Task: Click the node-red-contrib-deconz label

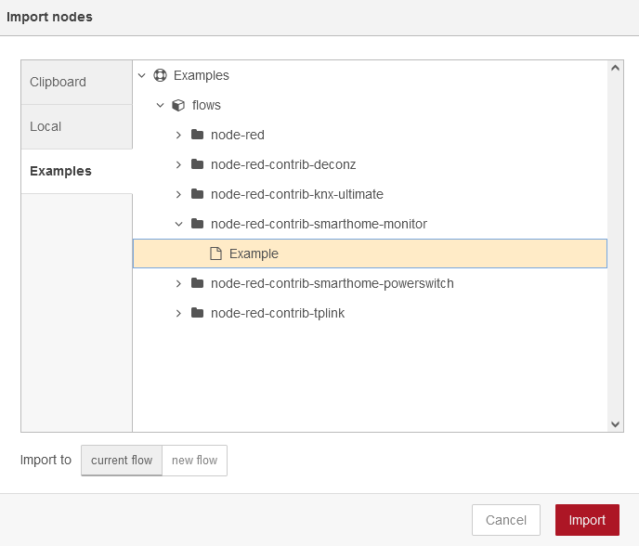Action: pos(283,164)
